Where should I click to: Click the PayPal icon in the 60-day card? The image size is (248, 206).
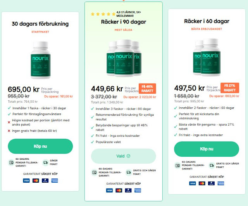pos(211,183)
